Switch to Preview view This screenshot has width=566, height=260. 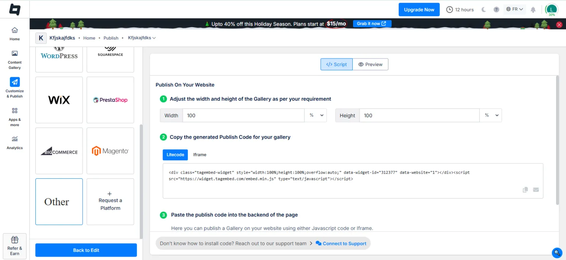tap(370, 64)
